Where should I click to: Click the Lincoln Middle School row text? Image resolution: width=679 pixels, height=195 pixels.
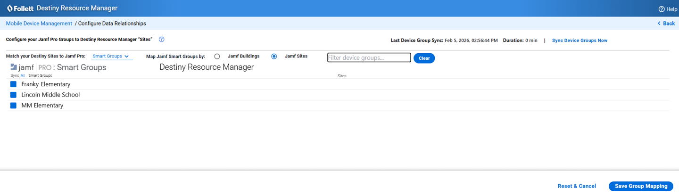tap(50, 95)
